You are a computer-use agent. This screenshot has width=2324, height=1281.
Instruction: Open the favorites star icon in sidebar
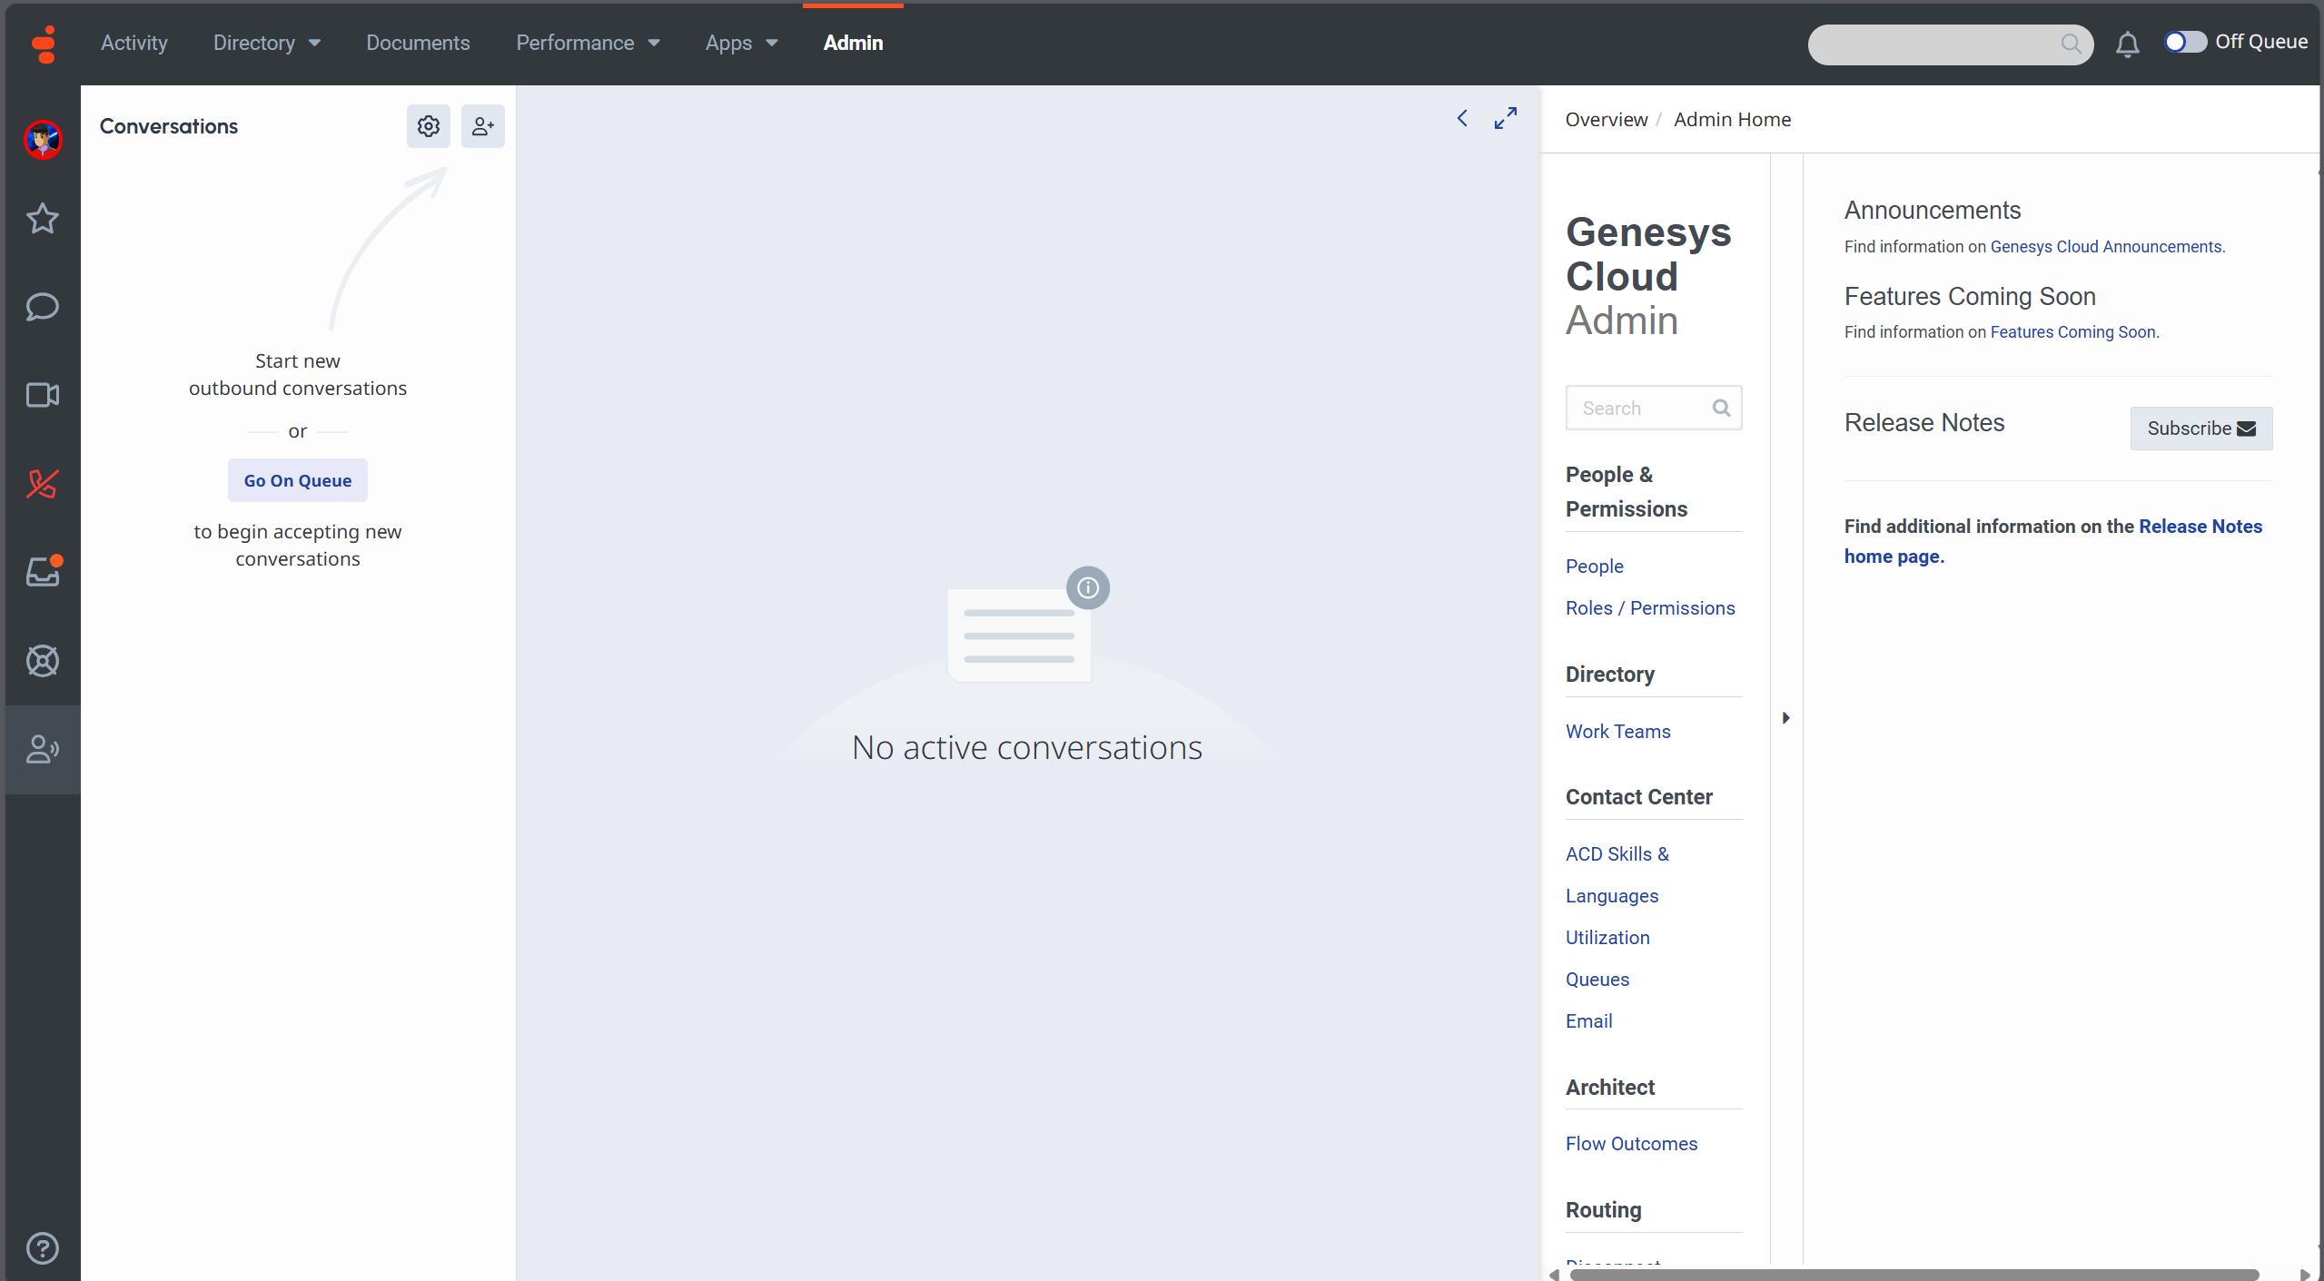[x=42, y=219]
